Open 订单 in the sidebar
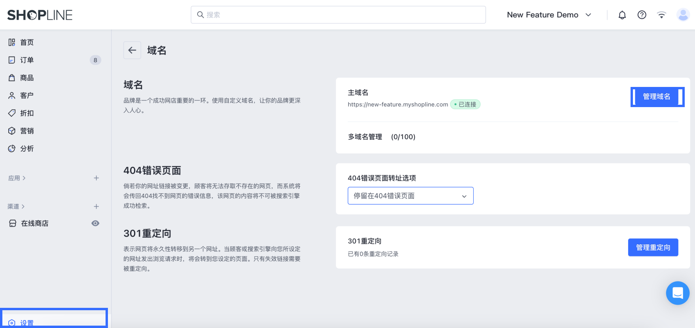Screen dimensions: 695x328 pyautogui.click(x=27, y=60)
